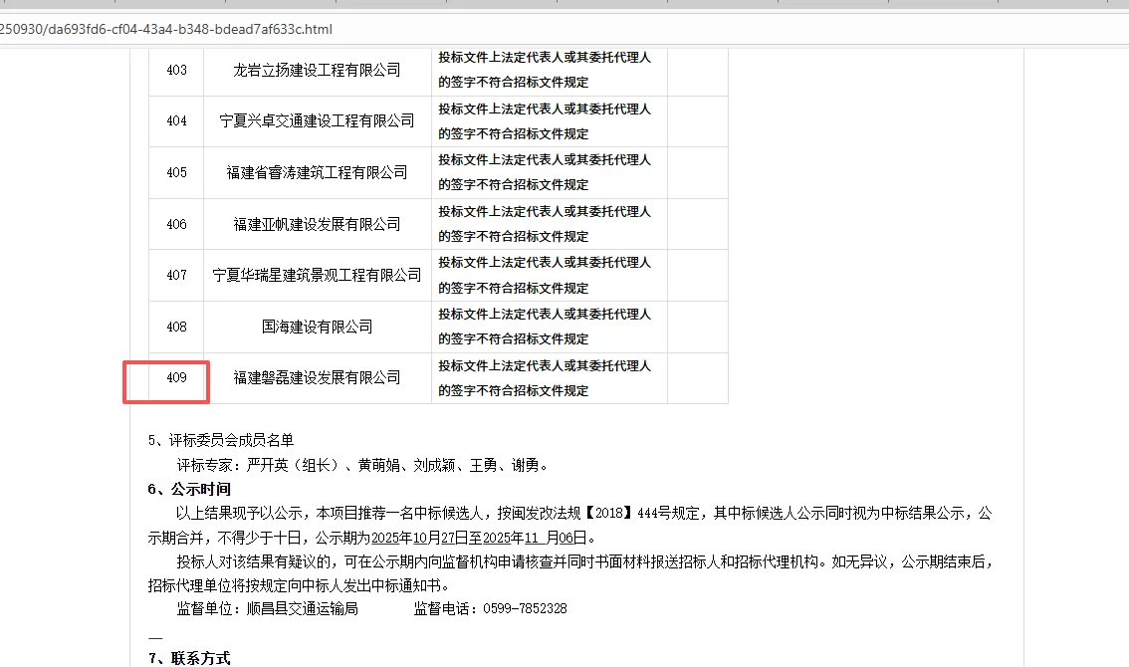The height and width of the screenshot is (667, 1129).
Task: Click heading 5、评标委员会成员名单
Action: [221, 440]
